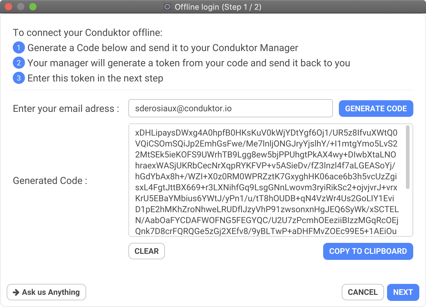
Task: Click the blue step 3 circle badge
Action: click(19, 78)
